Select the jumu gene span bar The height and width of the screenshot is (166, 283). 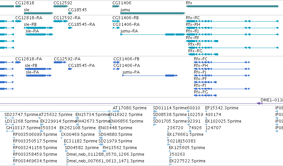pyautogui.click(x=153, y=13)
